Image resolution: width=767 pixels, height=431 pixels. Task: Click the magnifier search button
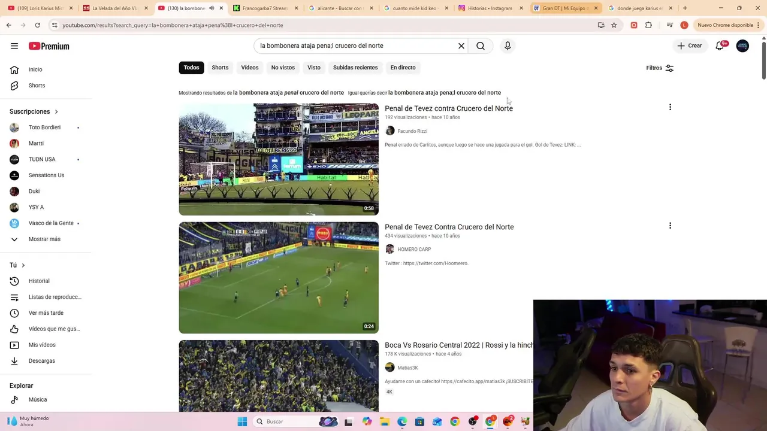tap(481, 45)
